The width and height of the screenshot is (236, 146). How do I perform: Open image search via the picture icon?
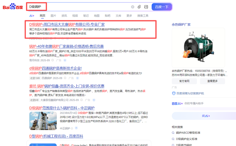146,7
